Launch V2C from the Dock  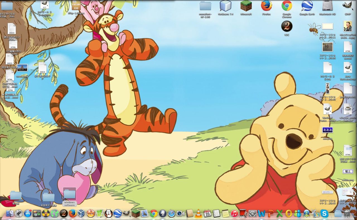point(64,214)
